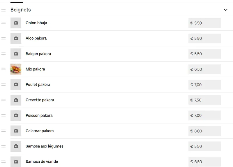
Task: Open the Mix pakora photo thumbnail
Action: click(x=16, y=69)
